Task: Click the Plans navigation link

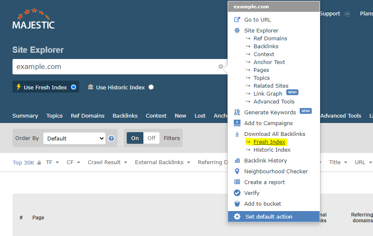Action: [366, 14]
